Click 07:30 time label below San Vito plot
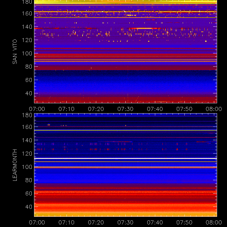This screenshot has height=227, width=227. 125,109
